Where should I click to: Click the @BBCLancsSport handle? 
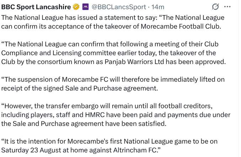pyautogui.click(x=119, y=7)
